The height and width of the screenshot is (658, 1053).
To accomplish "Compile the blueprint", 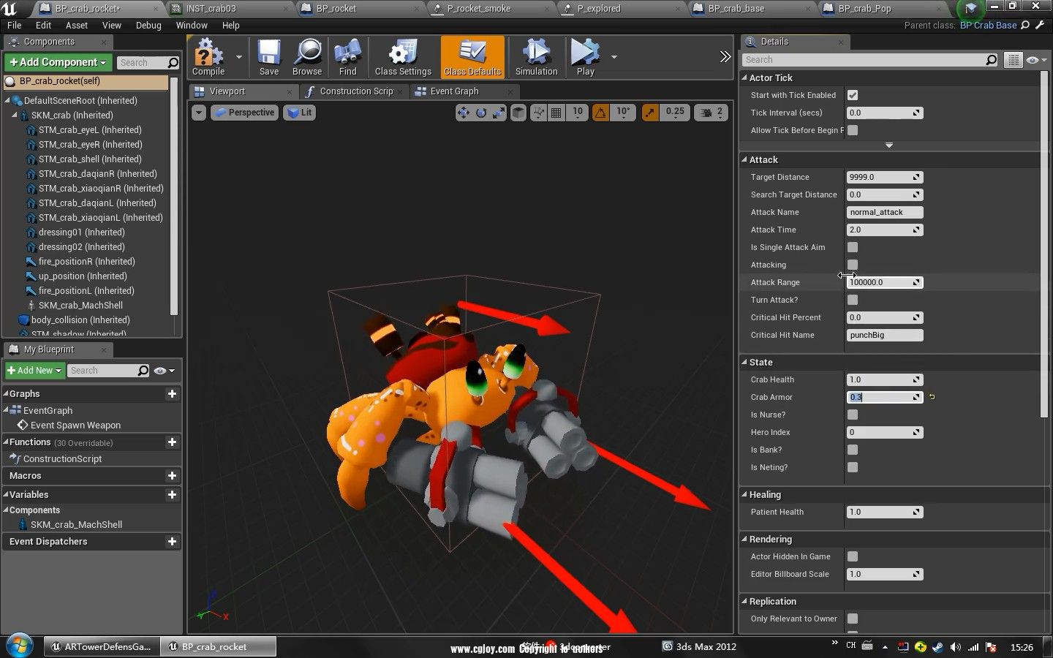I will 208,57.
